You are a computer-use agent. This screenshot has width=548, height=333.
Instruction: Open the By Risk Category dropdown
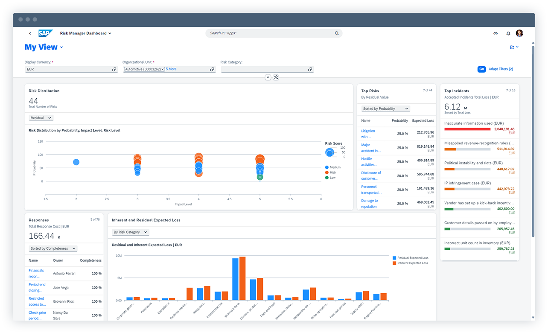point(130,231)
